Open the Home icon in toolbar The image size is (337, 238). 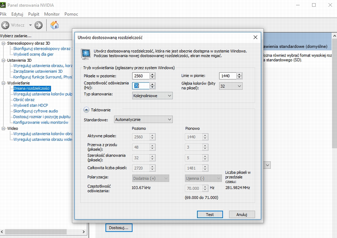click(55, 25)
